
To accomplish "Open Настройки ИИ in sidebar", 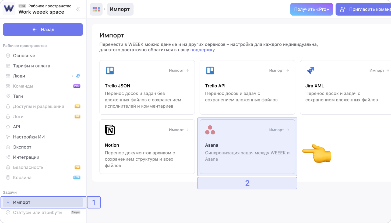I will [x=29, y=137].
